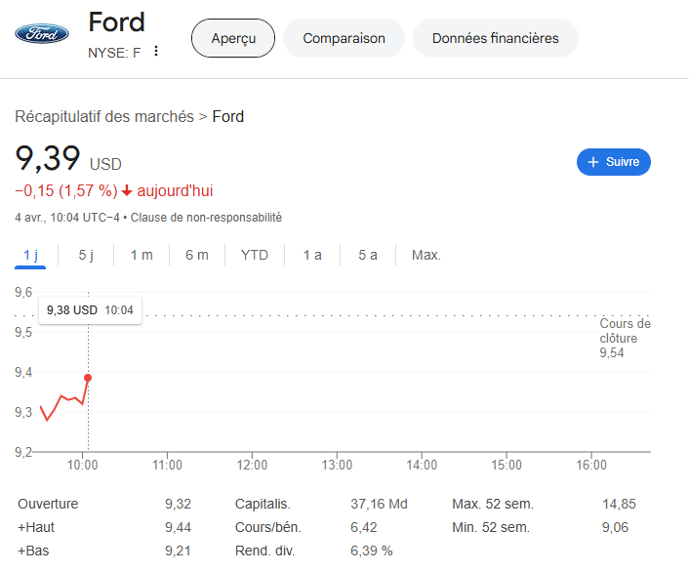Click the 14,85 52-week high value
689x571 pixels.
pyautogui.click(x=619, y=504)
